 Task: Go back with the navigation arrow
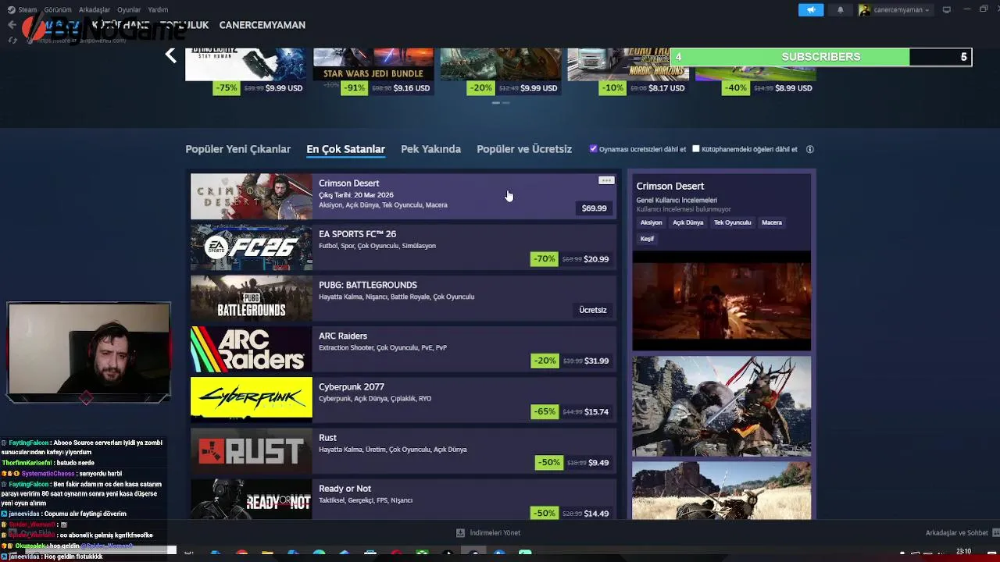(12, 25)
